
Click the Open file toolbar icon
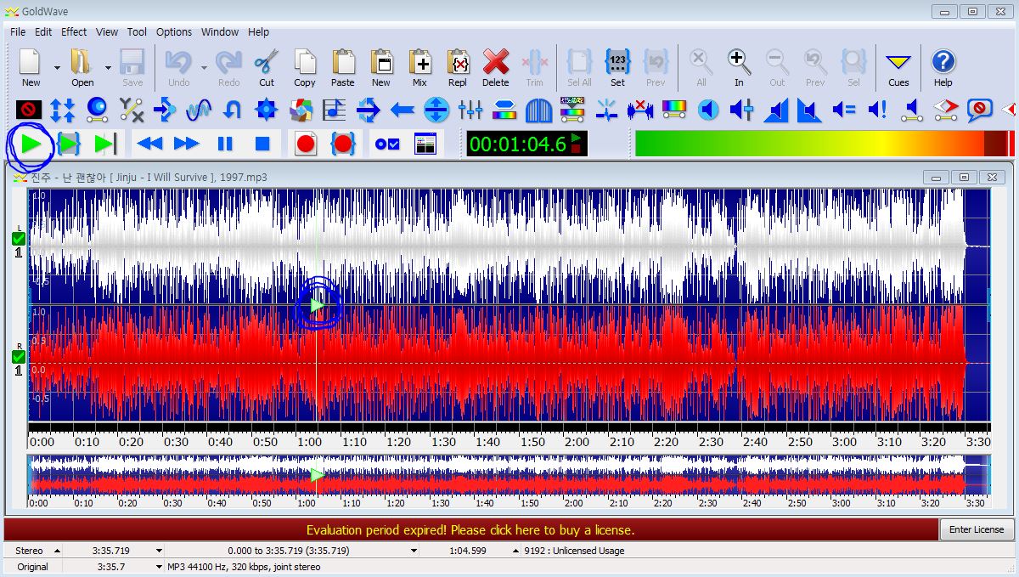(82, 68)
